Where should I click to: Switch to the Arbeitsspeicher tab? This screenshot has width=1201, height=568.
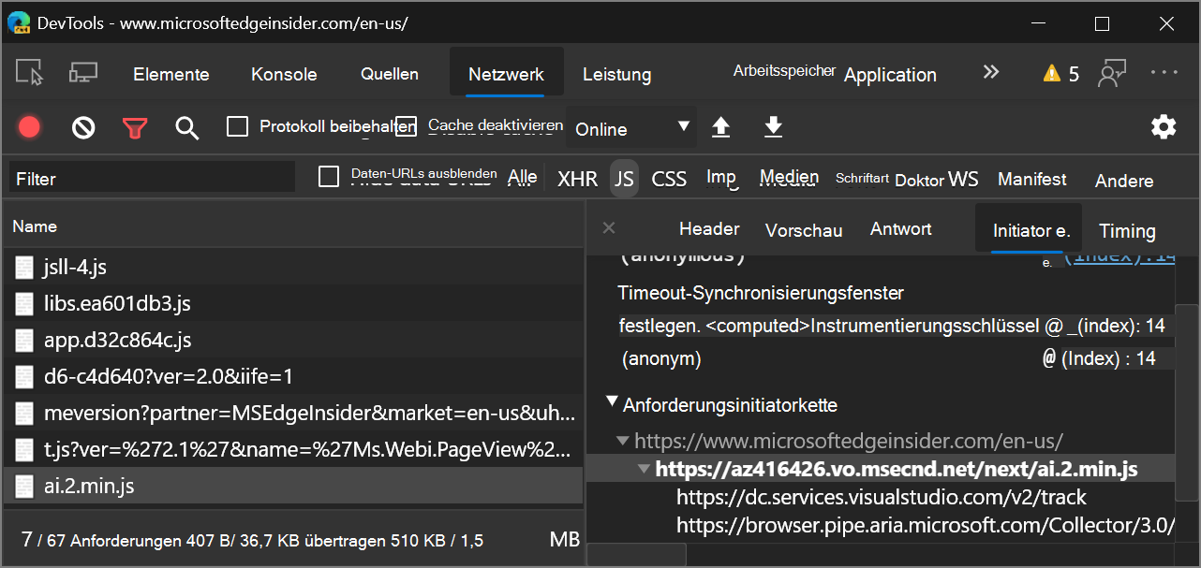[x=784, y=71]
